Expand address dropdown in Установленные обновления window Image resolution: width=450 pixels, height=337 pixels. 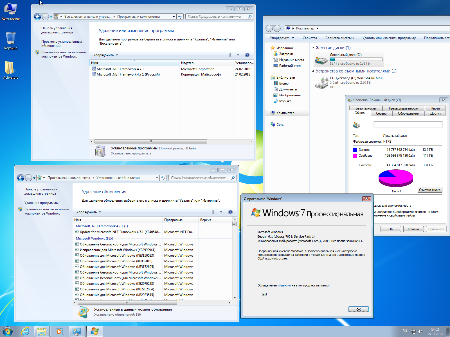(157, 178)
